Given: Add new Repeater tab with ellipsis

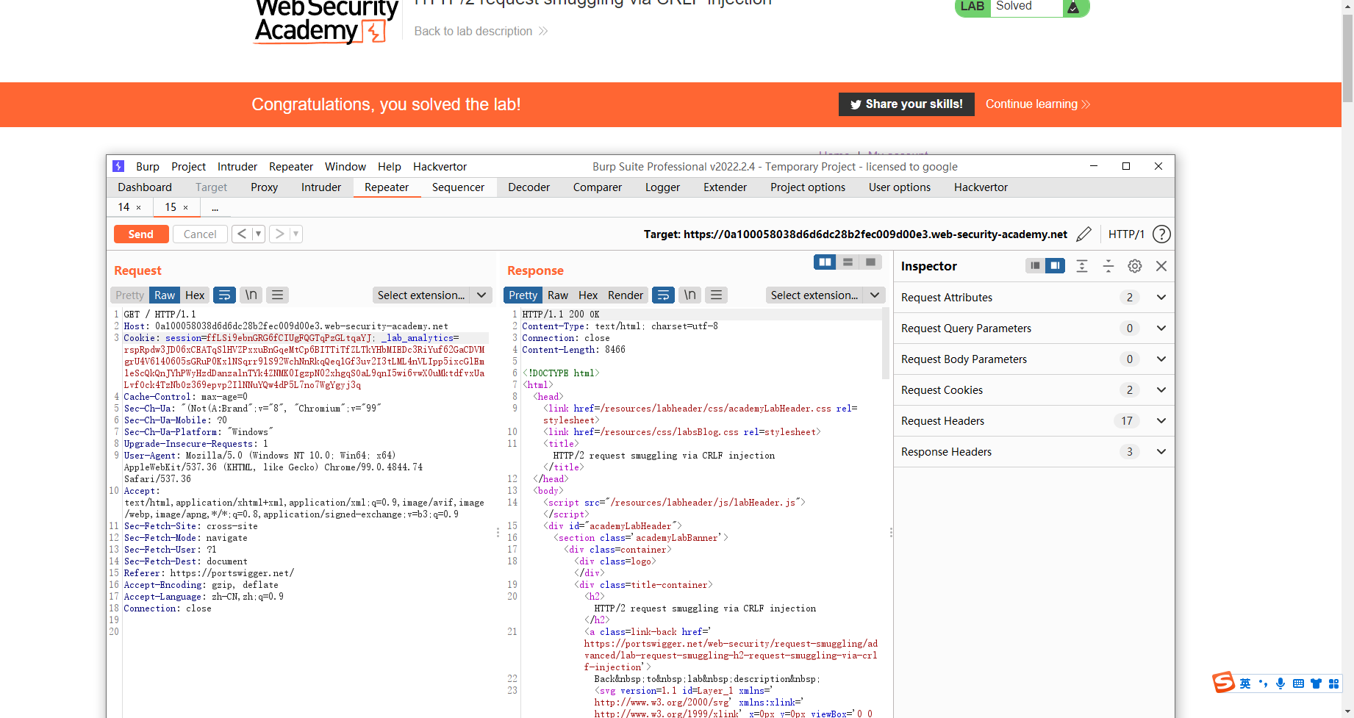Looking at the screenshot, I should coord(215,208).
